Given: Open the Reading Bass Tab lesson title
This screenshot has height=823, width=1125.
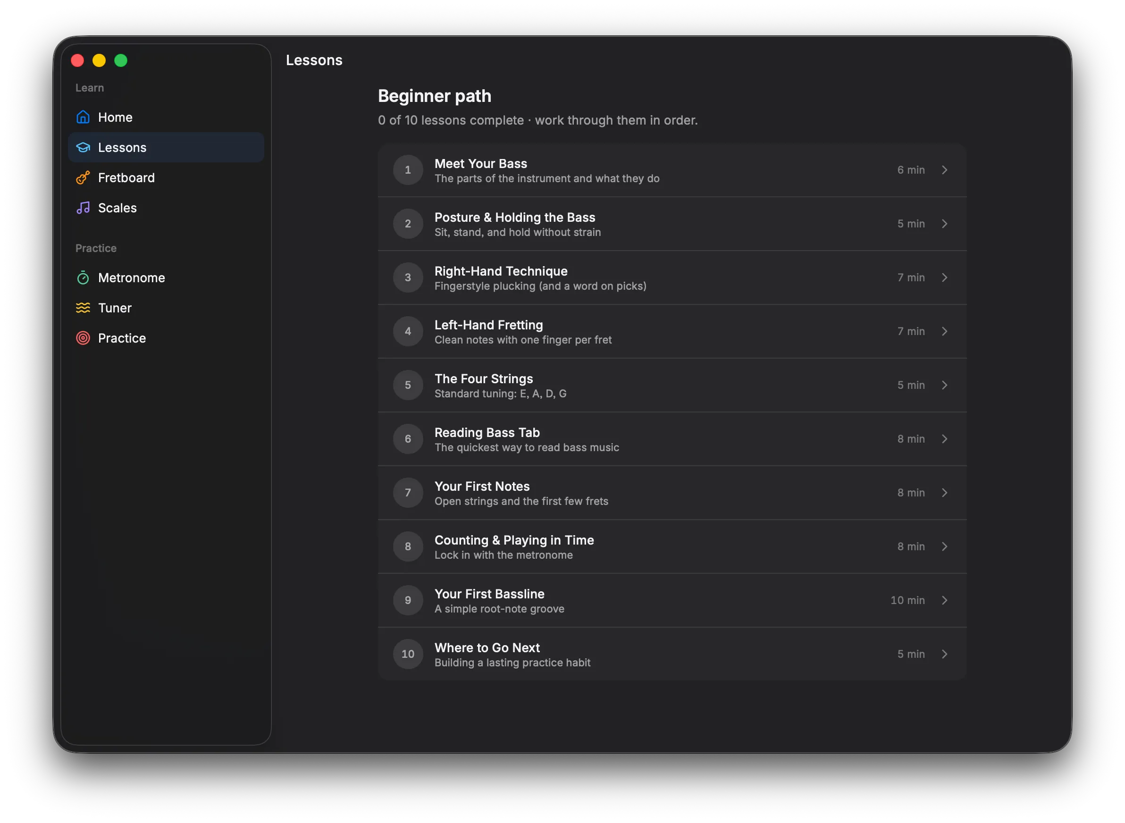Looking at the screenshot, I should (x=487, y=432).
